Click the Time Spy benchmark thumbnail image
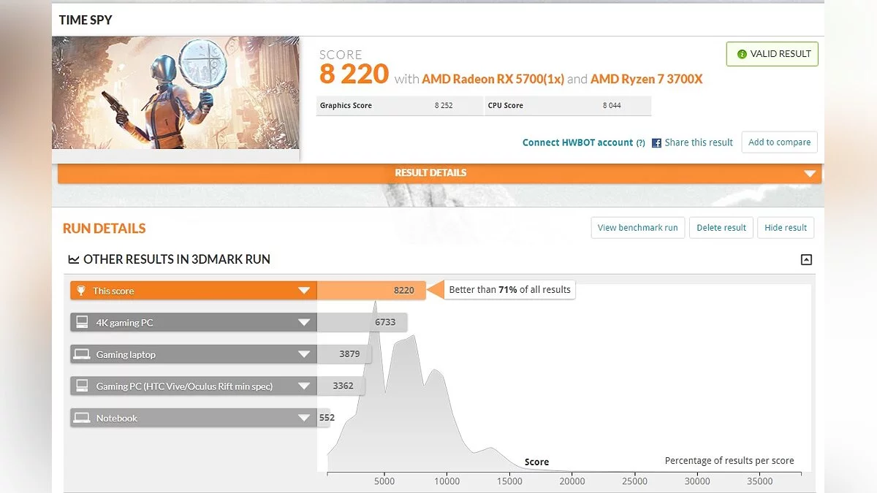The height and width of the screenshot is (493, 877). tap(175, 93)
